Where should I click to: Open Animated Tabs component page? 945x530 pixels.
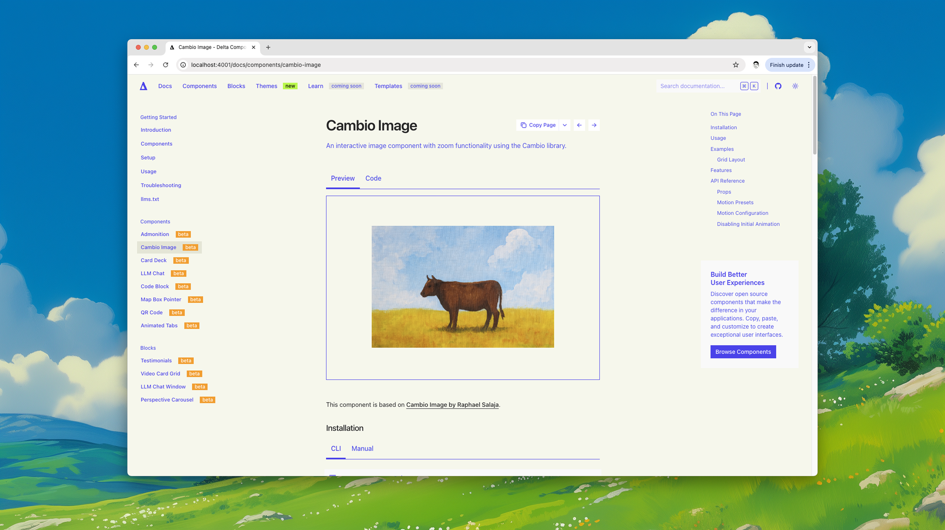[x=159, y=325]
